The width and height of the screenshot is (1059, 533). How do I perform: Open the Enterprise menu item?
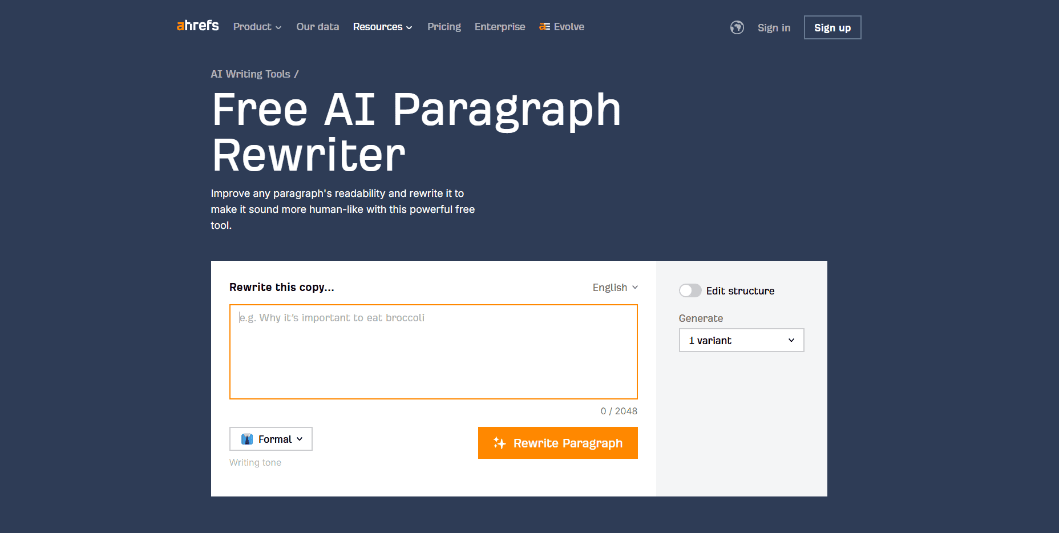[x=500, y=27]
